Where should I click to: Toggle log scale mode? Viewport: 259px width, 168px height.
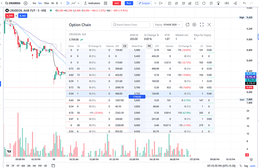tap(246, 166)
